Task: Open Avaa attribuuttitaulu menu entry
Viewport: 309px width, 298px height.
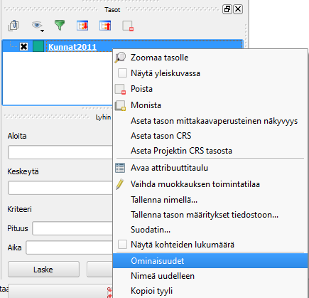Action: click(x=210, y=168)
